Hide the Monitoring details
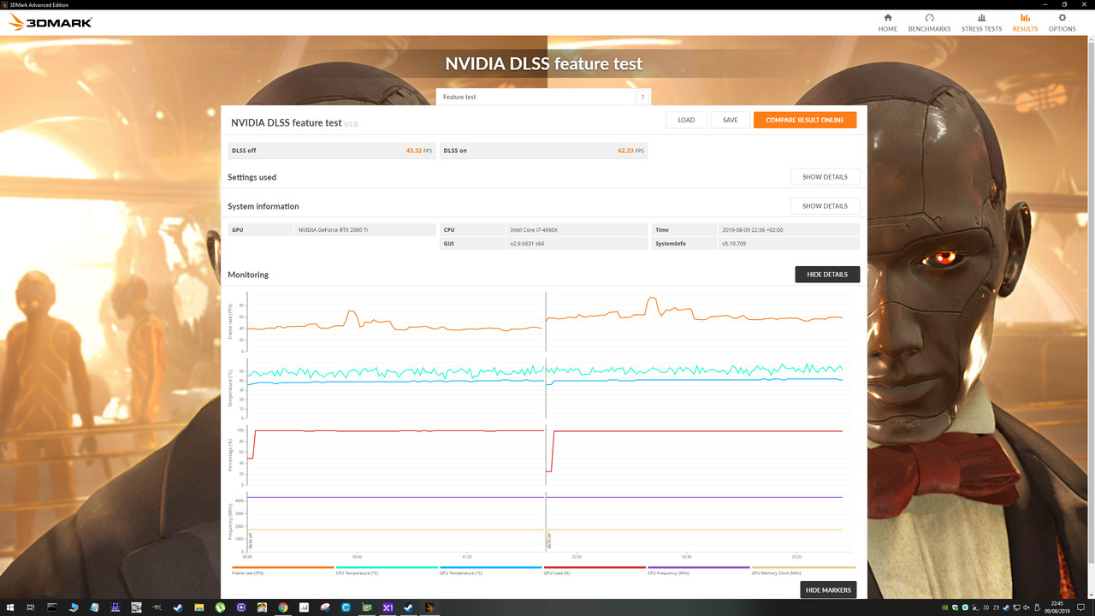Screen dimensions: 1095x616 pos(827,275)
